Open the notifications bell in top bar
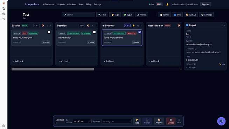The width and height of the screenshot is (229, 129). point(167,5)
